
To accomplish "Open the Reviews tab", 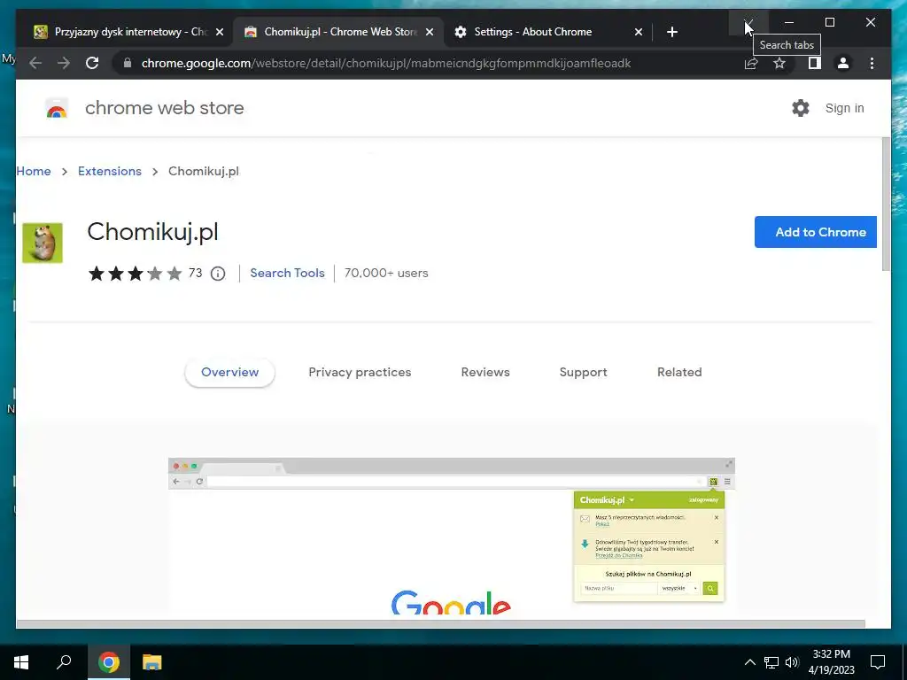I will click(485, 373).
